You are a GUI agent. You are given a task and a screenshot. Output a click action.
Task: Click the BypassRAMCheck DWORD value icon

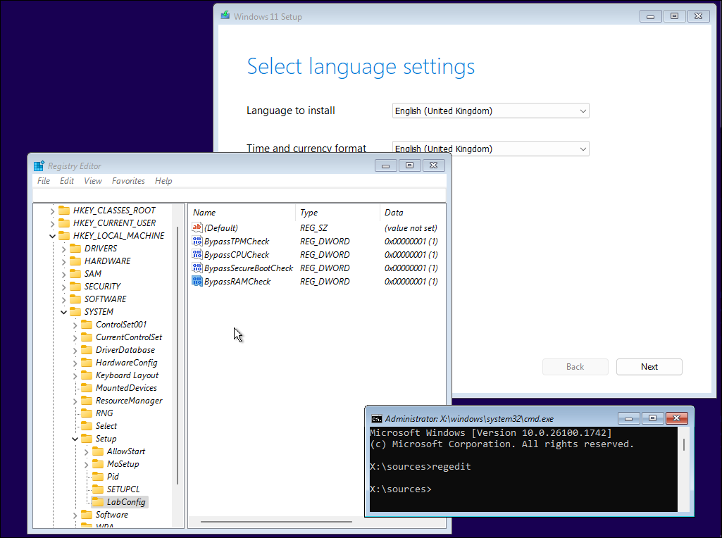click(197, 282)
